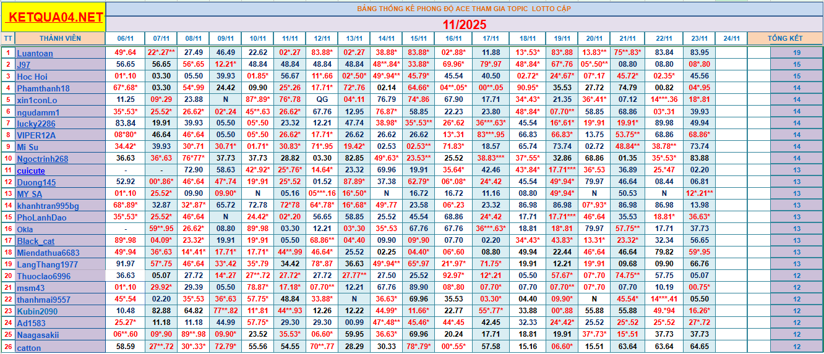
Task: Click the cuicute member link
Action: pos(31,171)
